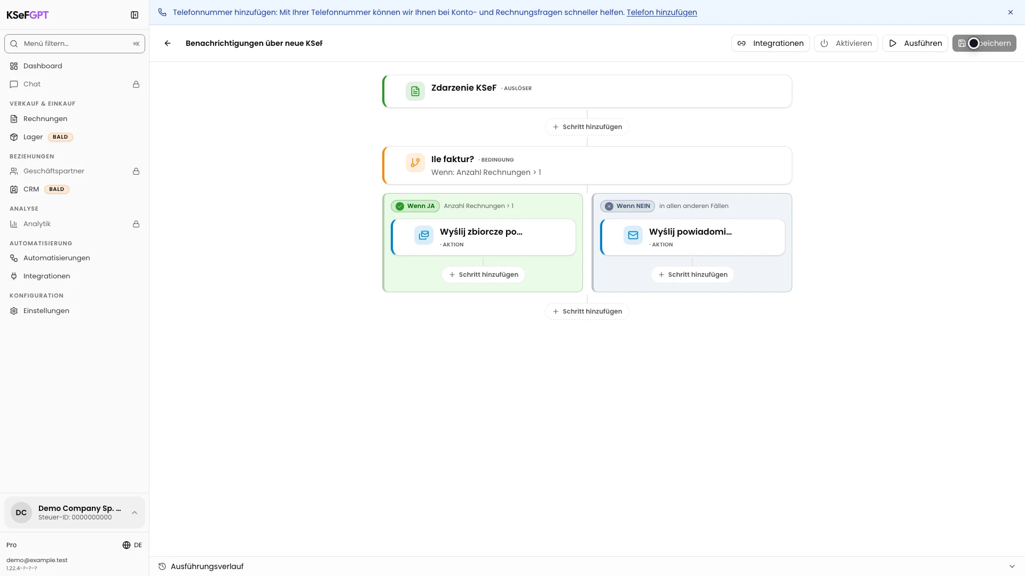This screenshot has width=1025, height=576.
Task: Click the history clock icon of Ausführungsverlauf
Action: pos(162,566)
